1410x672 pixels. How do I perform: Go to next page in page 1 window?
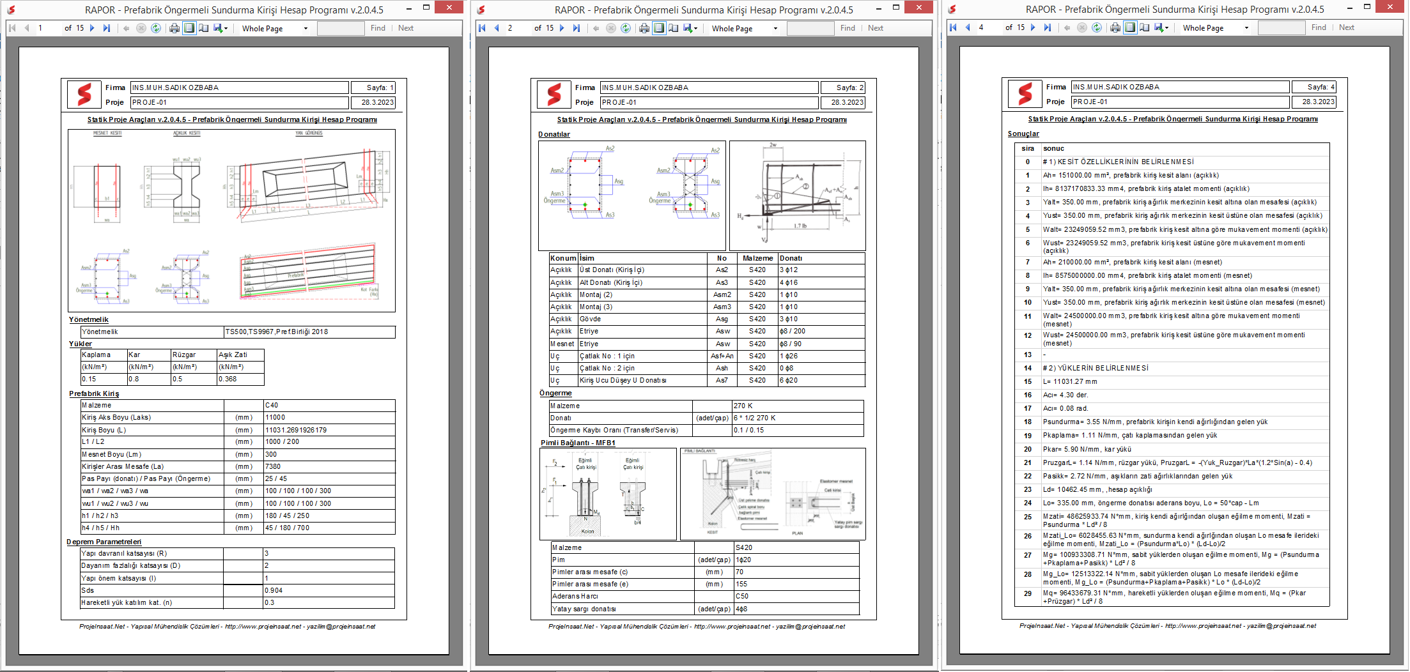coord(92,28)
